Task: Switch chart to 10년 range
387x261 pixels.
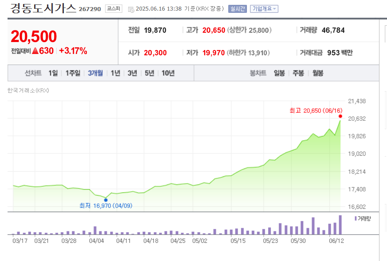Action: (168, 73)
